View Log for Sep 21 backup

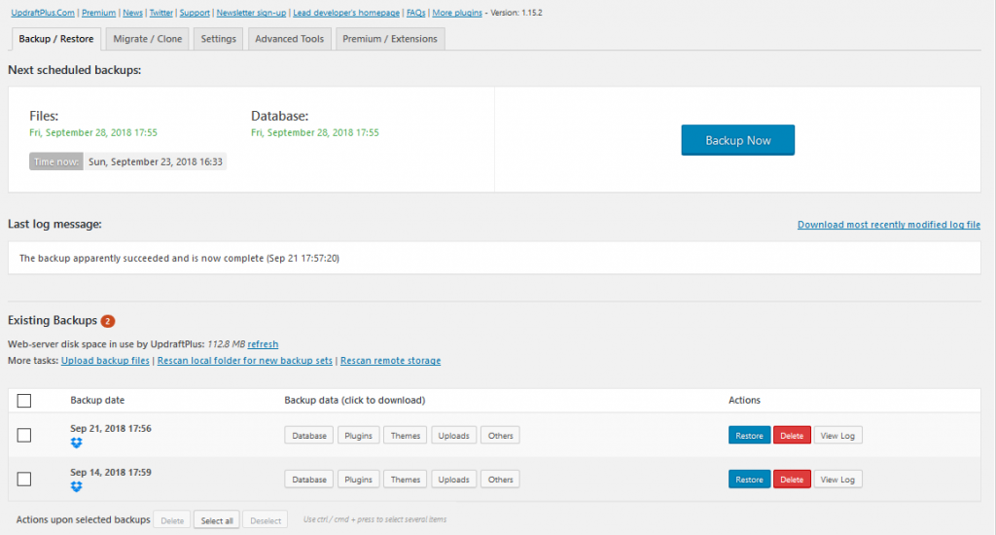click(x=837, y=435)
